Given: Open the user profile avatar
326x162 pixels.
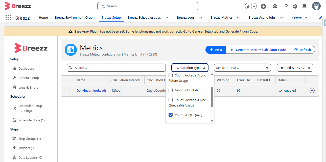Looking at the screenshot, I should coord(316,6).
